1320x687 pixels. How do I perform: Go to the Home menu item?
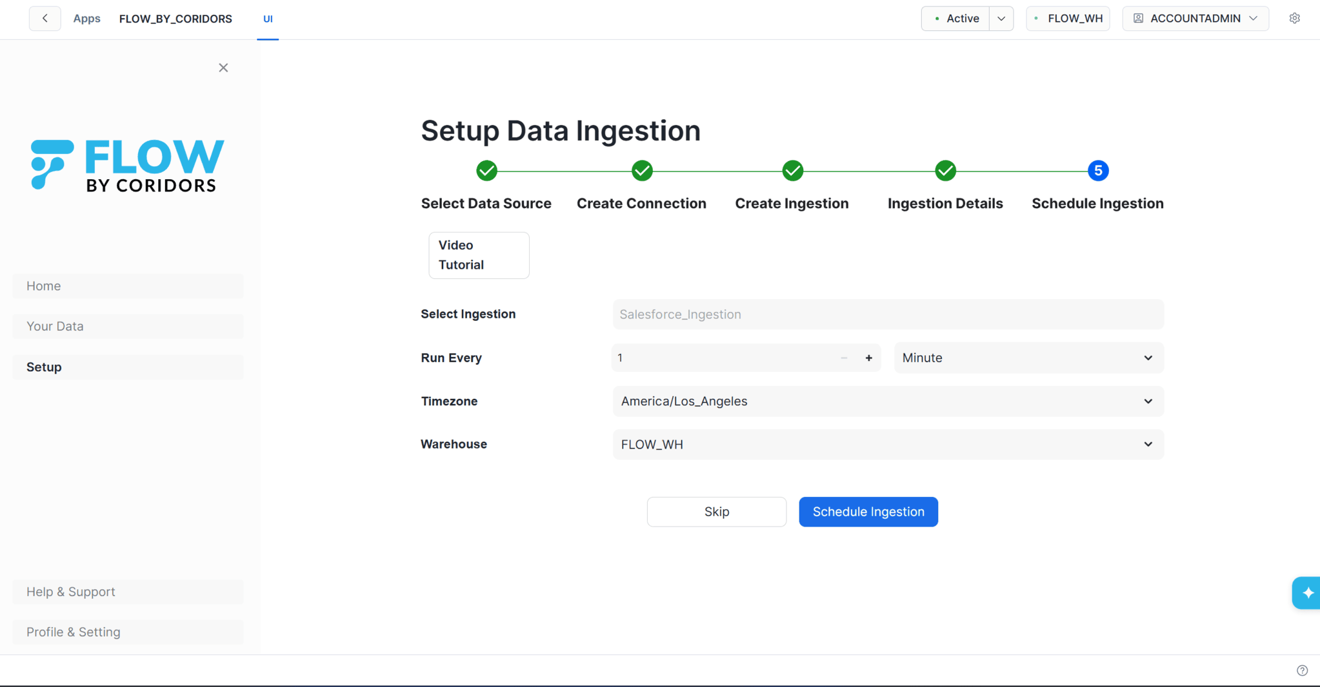128,286
